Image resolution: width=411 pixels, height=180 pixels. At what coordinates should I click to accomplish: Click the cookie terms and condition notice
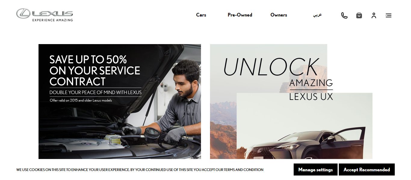click(140, 170)
